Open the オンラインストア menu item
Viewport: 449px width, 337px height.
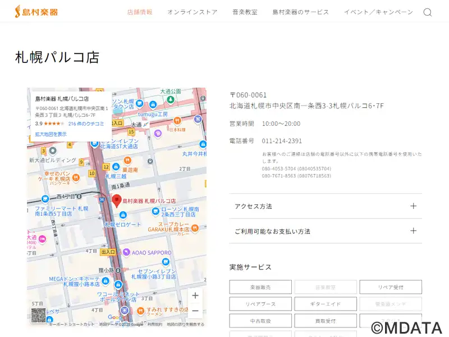pyautogui.click(x=193, y=12)
